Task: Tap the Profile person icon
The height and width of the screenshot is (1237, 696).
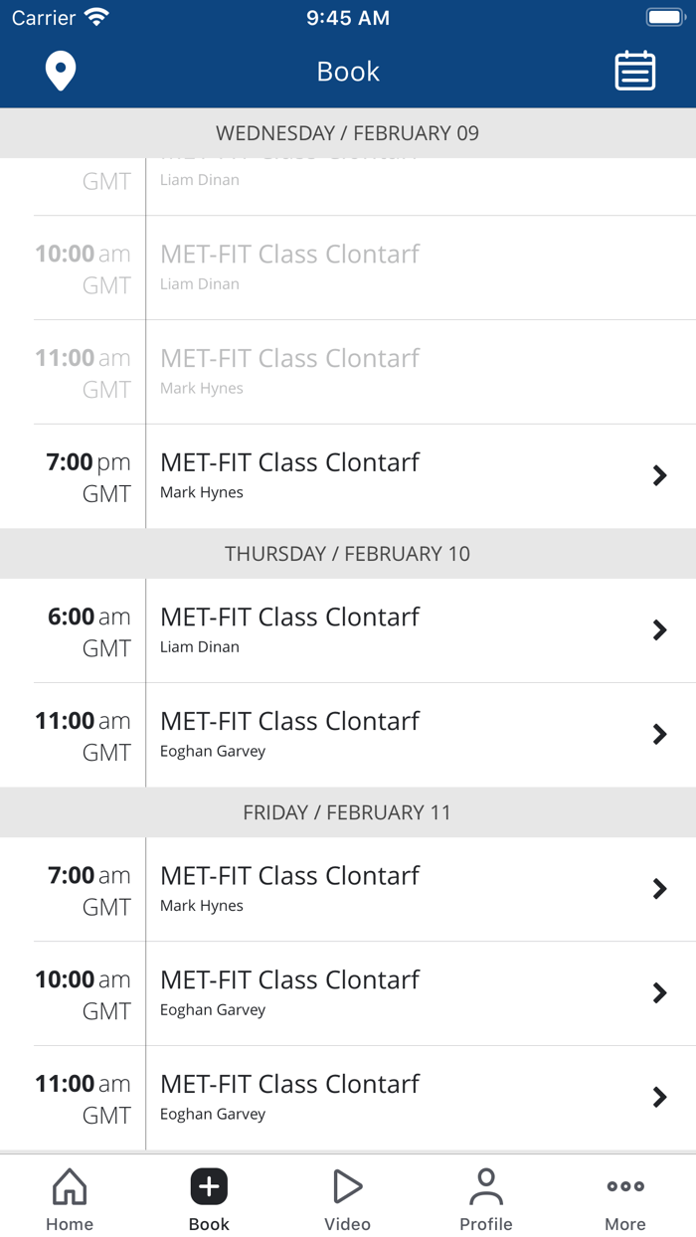Action: click(x=486, y=1186)
